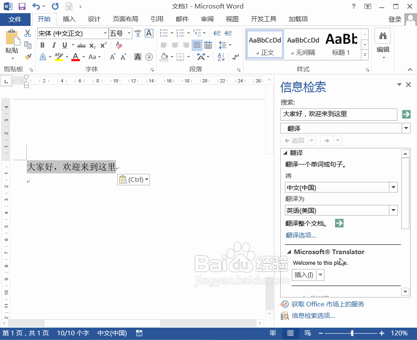Align text right
Viewport: 417px width, 340px height.
click(x=186, y=45)
